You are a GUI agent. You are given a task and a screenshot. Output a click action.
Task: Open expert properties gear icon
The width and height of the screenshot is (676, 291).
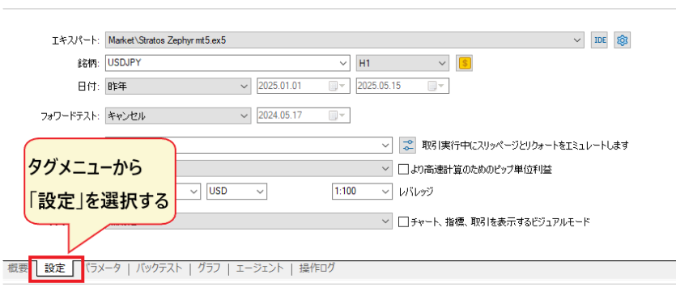tap(622, 40)
